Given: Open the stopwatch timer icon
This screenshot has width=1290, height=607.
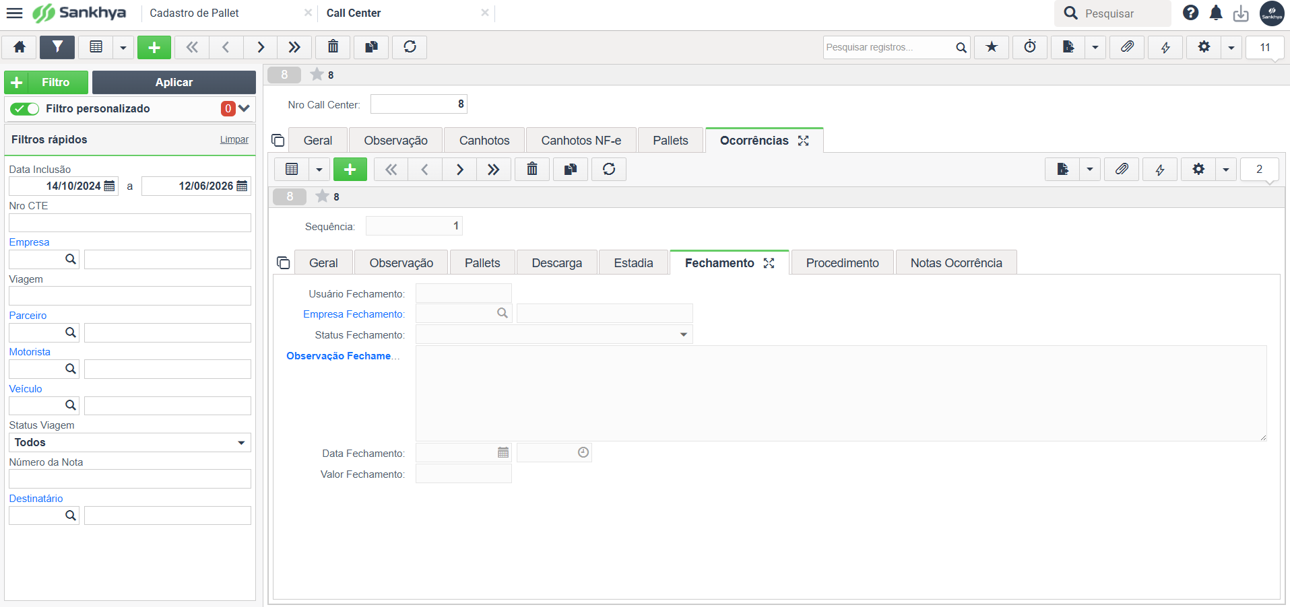Looking at the screenshot, I should [1030, 47].
